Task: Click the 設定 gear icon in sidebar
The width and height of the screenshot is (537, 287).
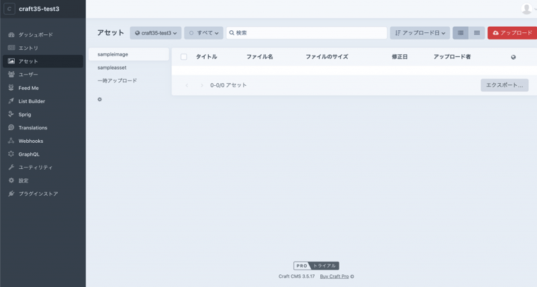Action: click(x=11, y=180)
